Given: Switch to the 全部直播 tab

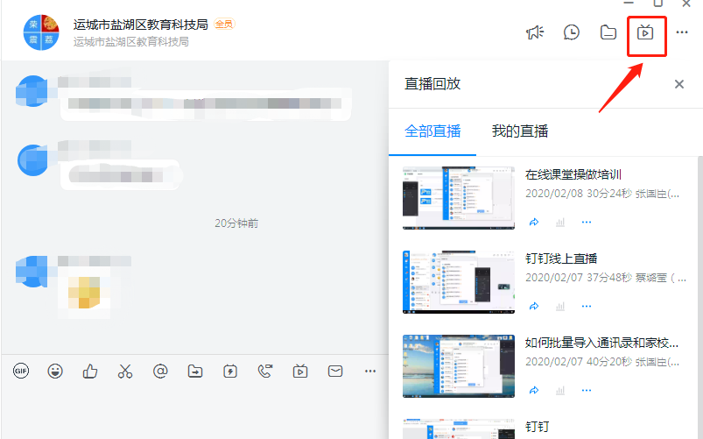Looking at the screenshot, I should coord(432,131).
